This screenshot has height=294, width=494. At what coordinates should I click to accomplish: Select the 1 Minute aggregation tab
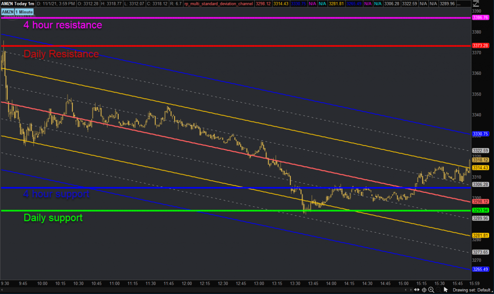pyautogui.click(x=25, y=12)
